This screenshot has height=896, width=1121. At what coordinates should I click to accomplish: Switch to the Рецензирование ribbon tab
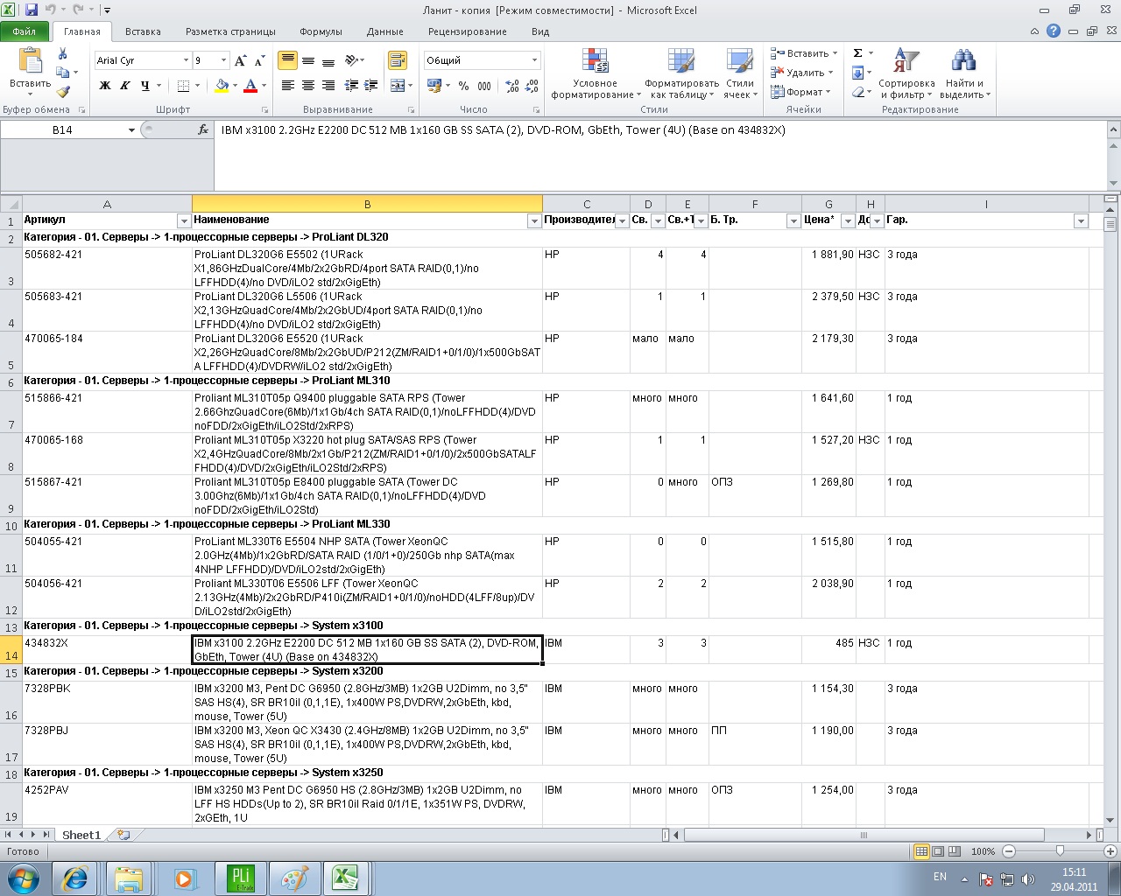coord(468,31)
